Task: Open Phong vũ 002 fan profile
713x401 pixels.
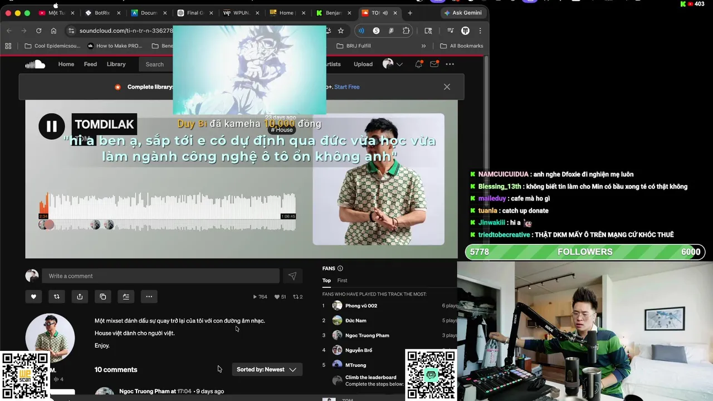Action: pos(361,306)
